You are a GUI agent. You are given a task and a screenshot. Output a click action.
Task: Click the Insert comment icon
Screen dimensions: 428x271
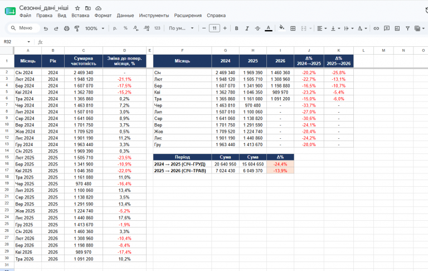387,28
